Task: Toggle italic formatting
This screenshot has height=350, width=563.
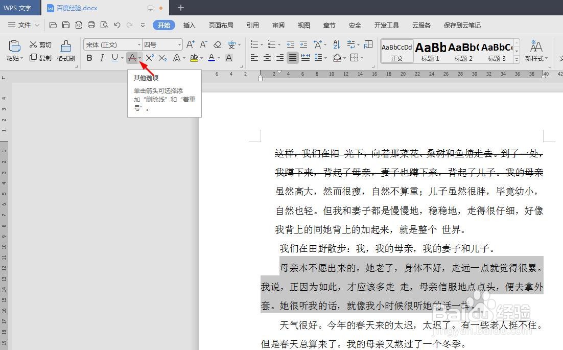Action: (102, 58)
